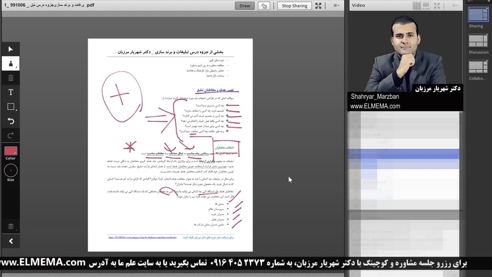492x277 pixels.
Task: Open the red Color swatch picker
Action: 11,151
